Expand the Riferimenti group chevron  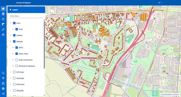click(x=10, y=84)
